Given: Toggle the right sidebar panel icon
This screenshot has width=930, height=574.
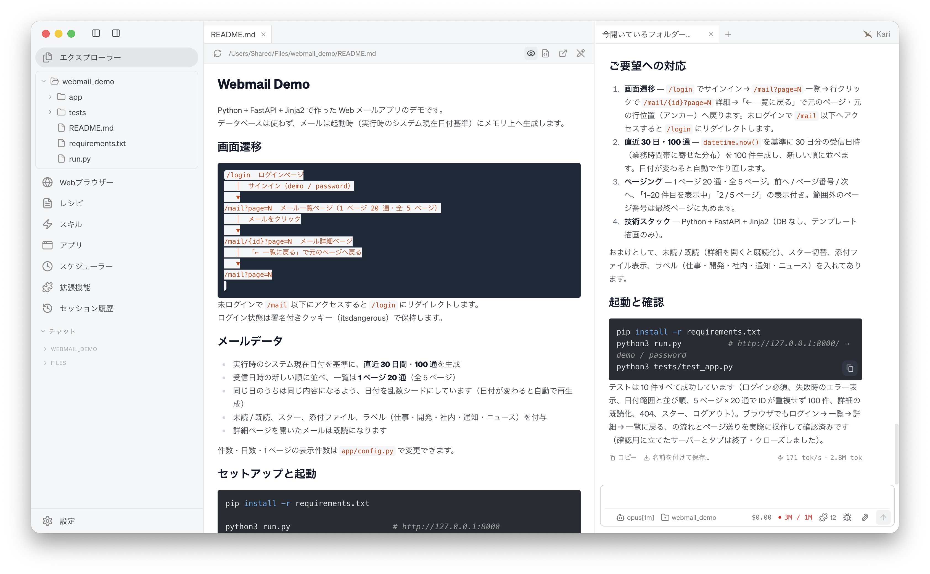Looking at the screenshot, I should tap(116, 33).
